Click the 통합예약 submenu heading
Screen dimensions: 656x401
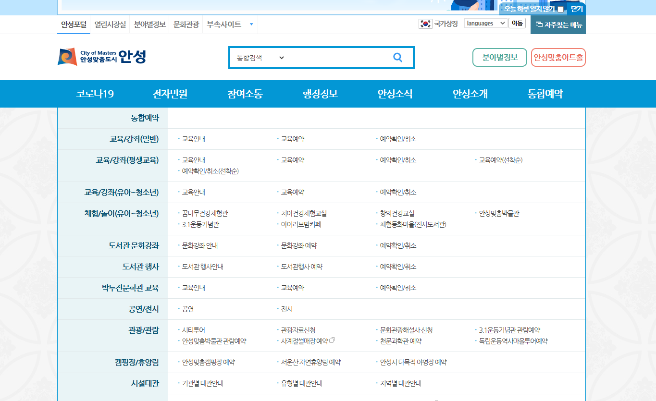(145, 118)
